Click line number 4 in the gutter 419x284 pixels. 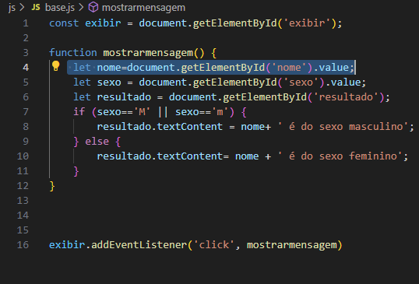[26, 67]
